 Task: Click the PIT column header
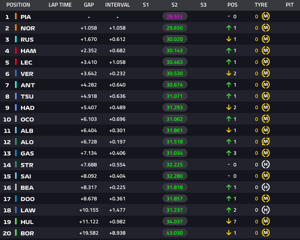(x=289, y=5)
